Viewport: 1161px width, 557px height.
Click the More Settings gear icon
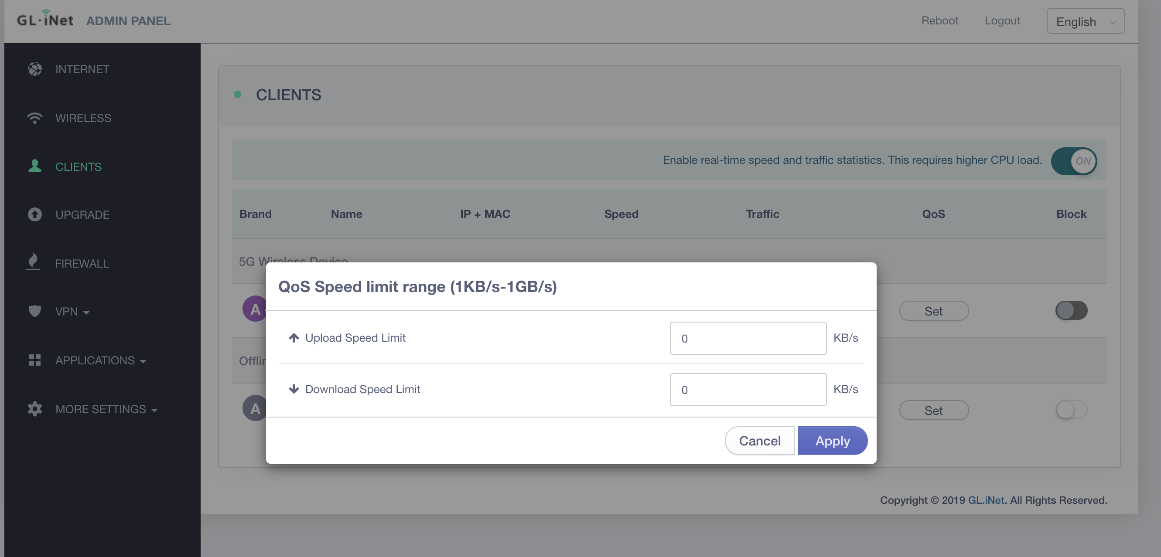click(35, 409)
